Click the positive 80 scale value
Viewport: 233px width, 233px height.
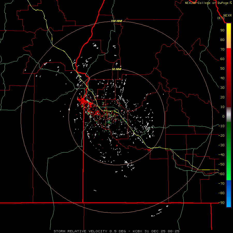pos(222,40)
